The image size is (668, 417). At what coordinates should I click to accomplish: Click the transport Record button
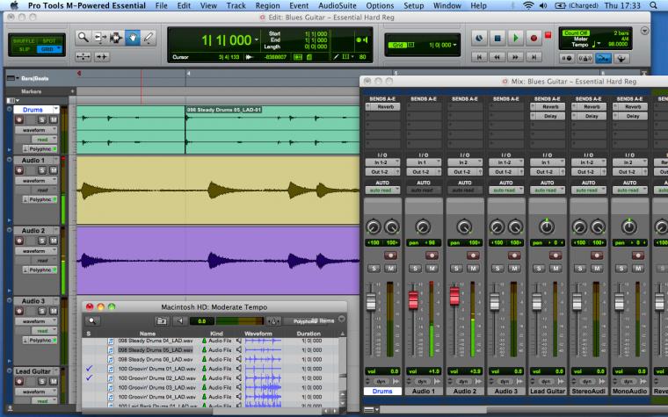coord(534,39)
